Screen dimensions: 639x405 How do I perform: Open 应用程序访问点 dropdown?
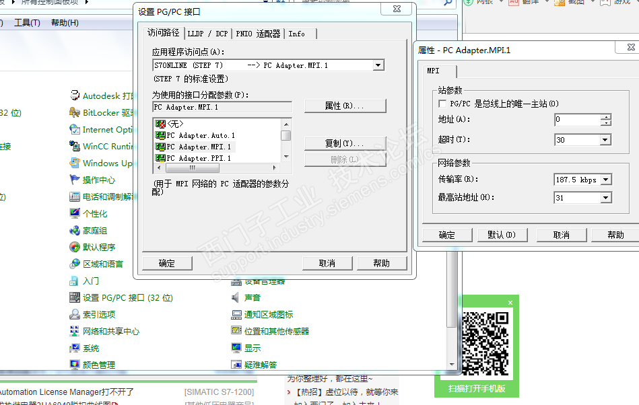tap(378, 65)
